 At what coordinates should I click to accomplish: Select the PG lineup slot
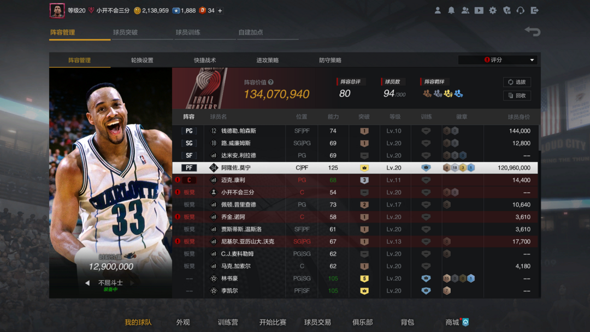[x=189, y=131]
